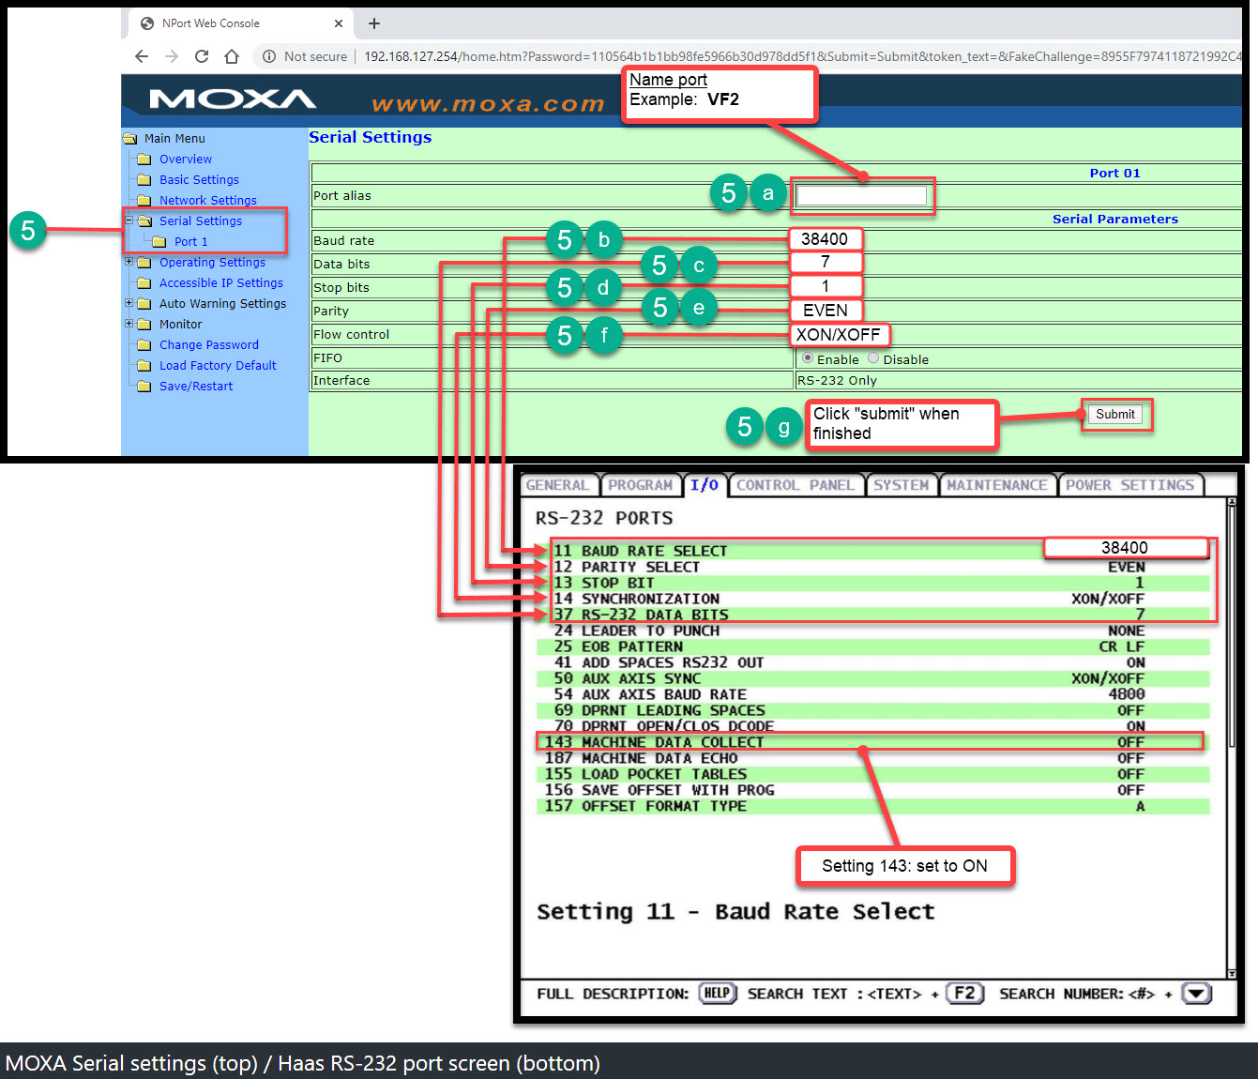The height and width of the screenshot is (1079, 1258).
Task: Select the 157 OFFSET FORMAT TYPE row
Action: click(873, 806)
